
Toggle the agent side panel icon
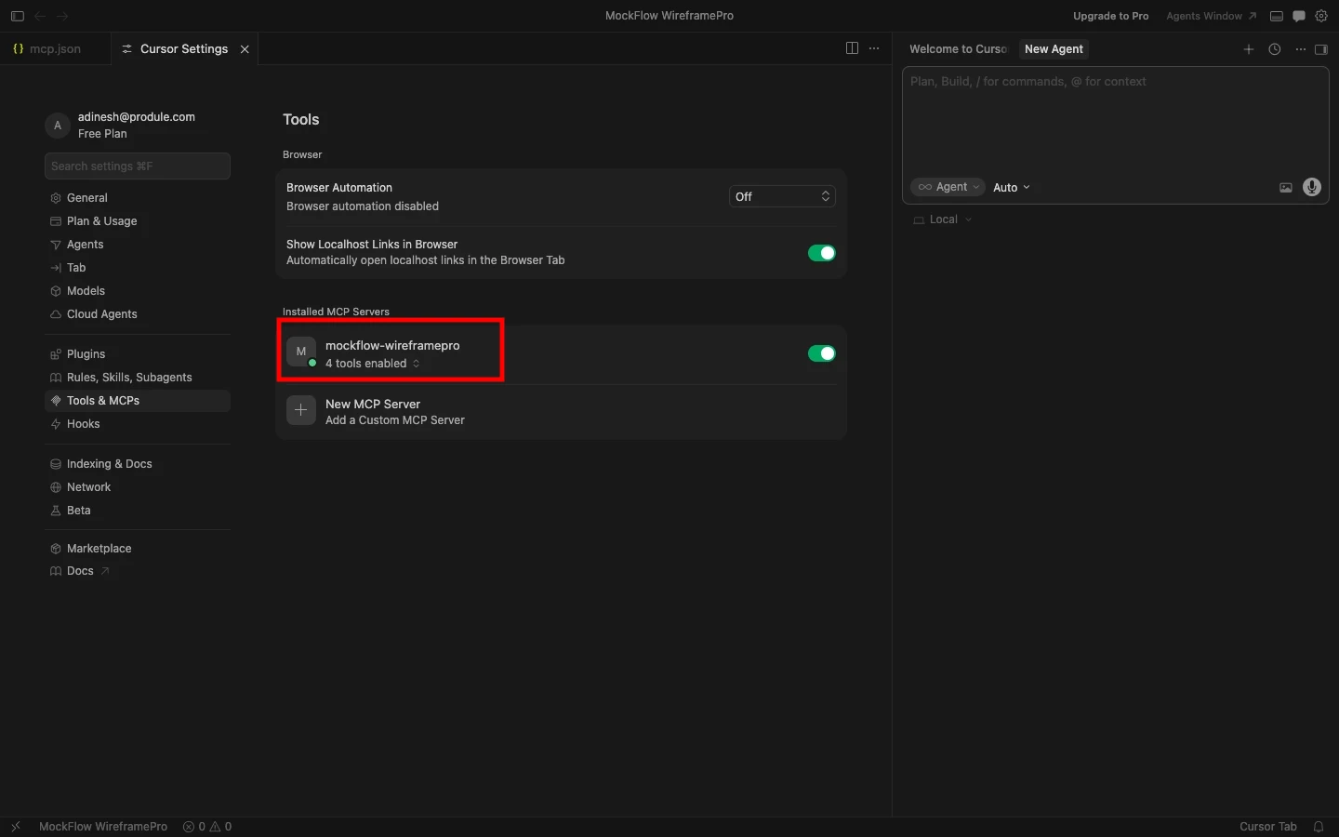[1321, 49]
